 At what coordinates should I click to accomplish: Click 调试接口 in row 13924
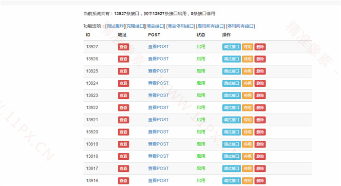coord(231,83)
